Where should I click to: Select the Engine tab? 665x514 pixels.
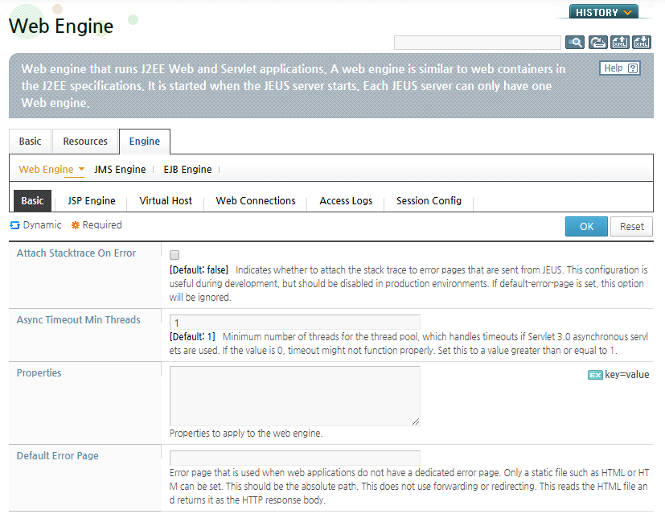(x=145, y=142)
